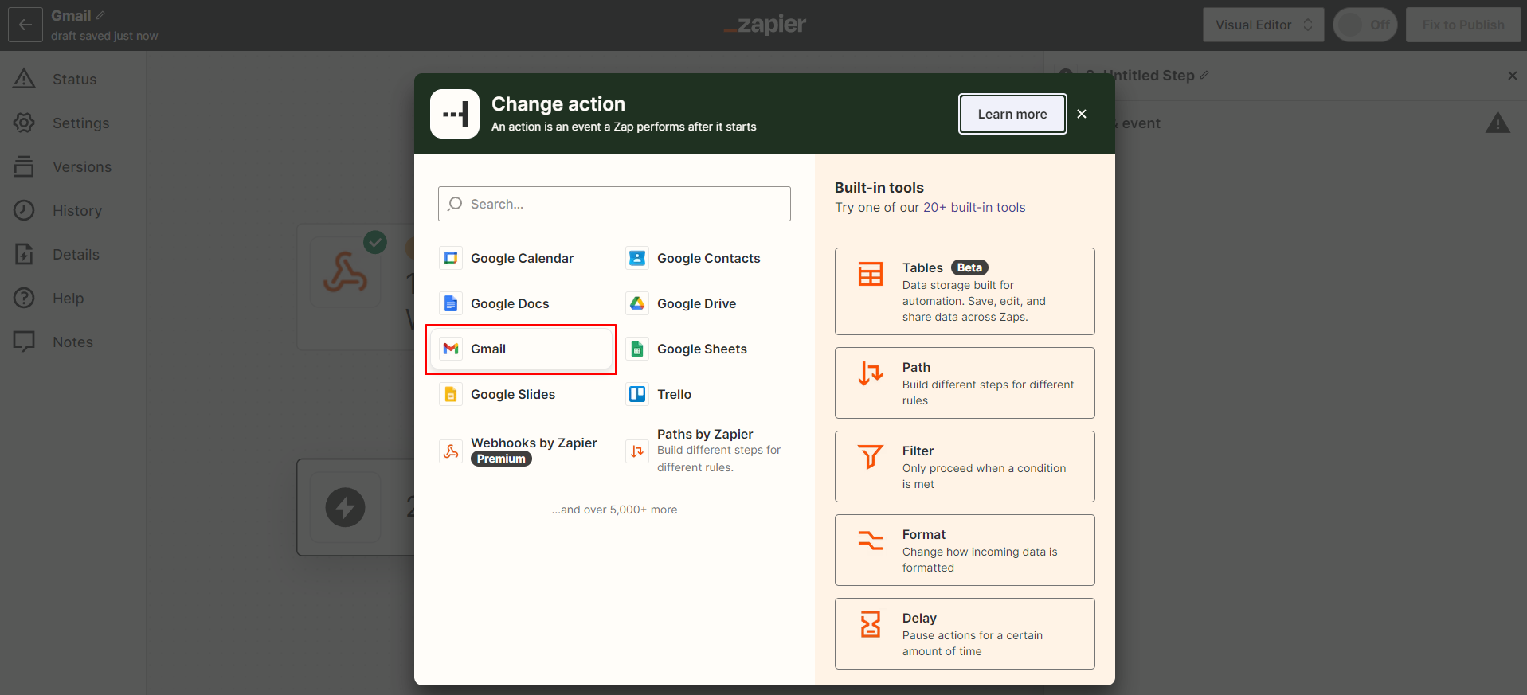
Task: Click the Premium badge under Webhooks
Action: click(x=501, y=459)
